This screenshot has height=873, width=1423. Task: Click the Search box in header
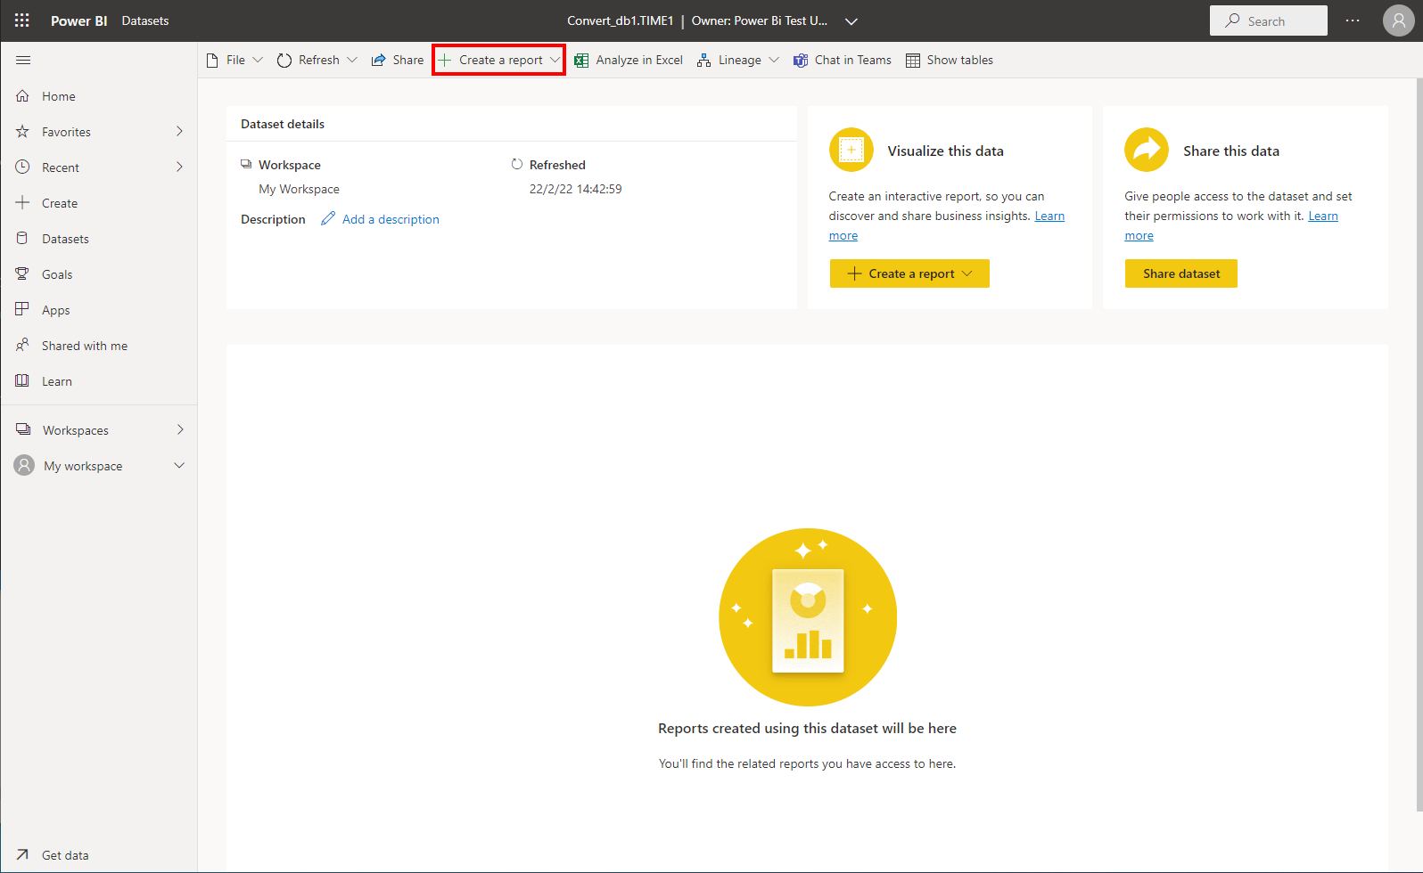pyautogui.click(x=1268, y=20)
